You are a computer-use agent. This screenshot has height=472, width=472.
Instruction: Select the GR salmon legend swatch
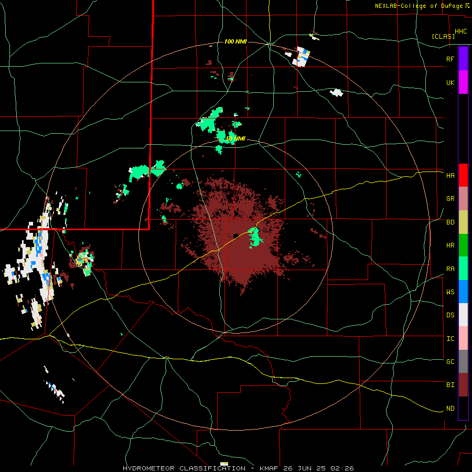[x=463, y=199]
